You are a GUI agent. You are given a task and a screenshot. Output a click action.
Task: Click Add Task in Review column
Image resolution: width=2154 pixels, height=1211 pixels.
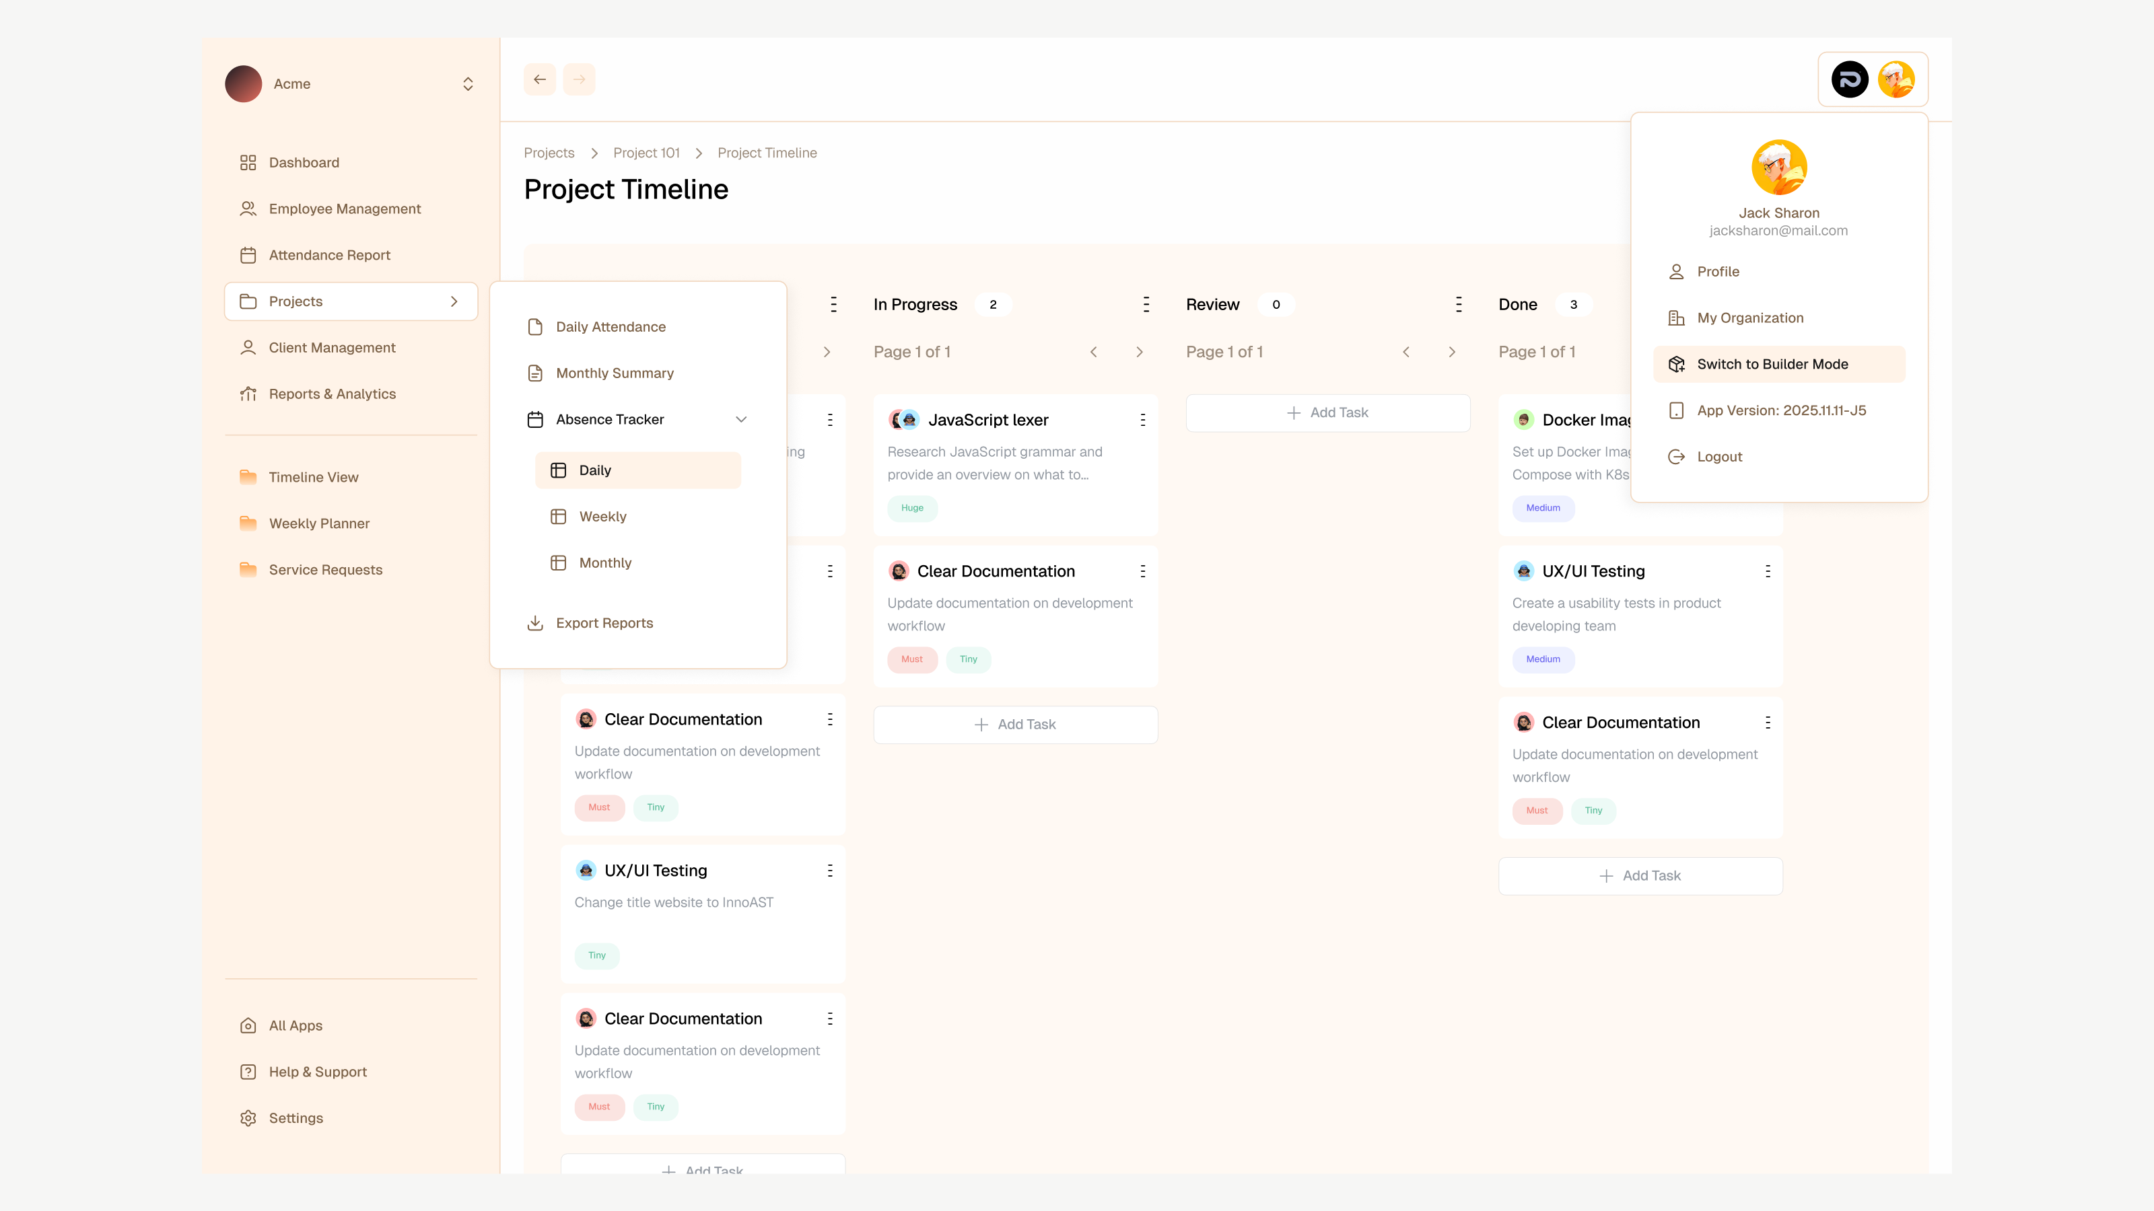coord(1327,413)
